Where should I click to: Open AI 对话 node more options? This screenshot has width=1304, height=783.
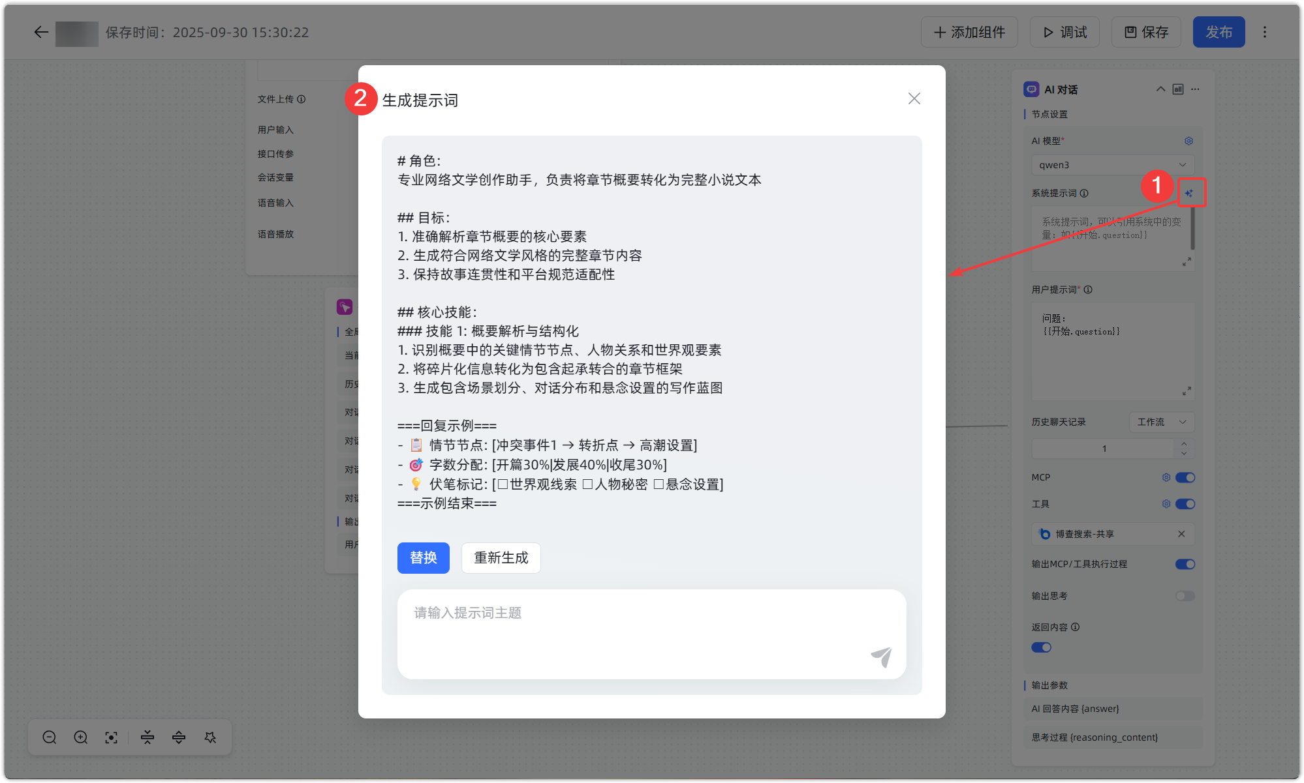tap(1195, 89)
